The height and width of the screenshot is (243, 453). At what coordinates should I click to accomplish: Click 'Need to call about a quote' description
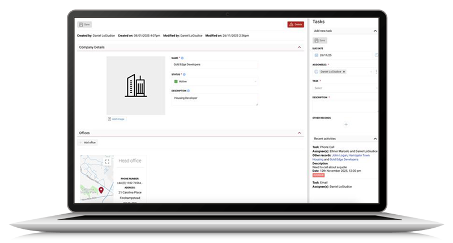pyautogui.click(x=330, y=167)
